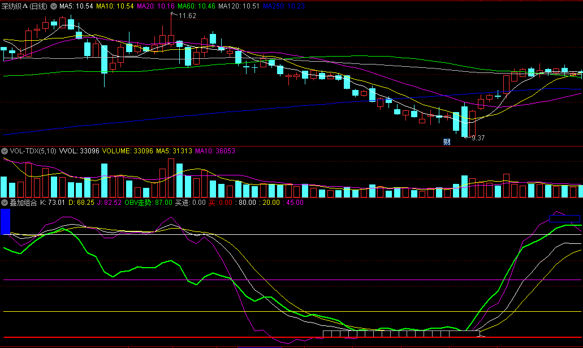Select the MA20: 10.16 label
This screenshot has width=583, height=348.
(x=156, y=6)
